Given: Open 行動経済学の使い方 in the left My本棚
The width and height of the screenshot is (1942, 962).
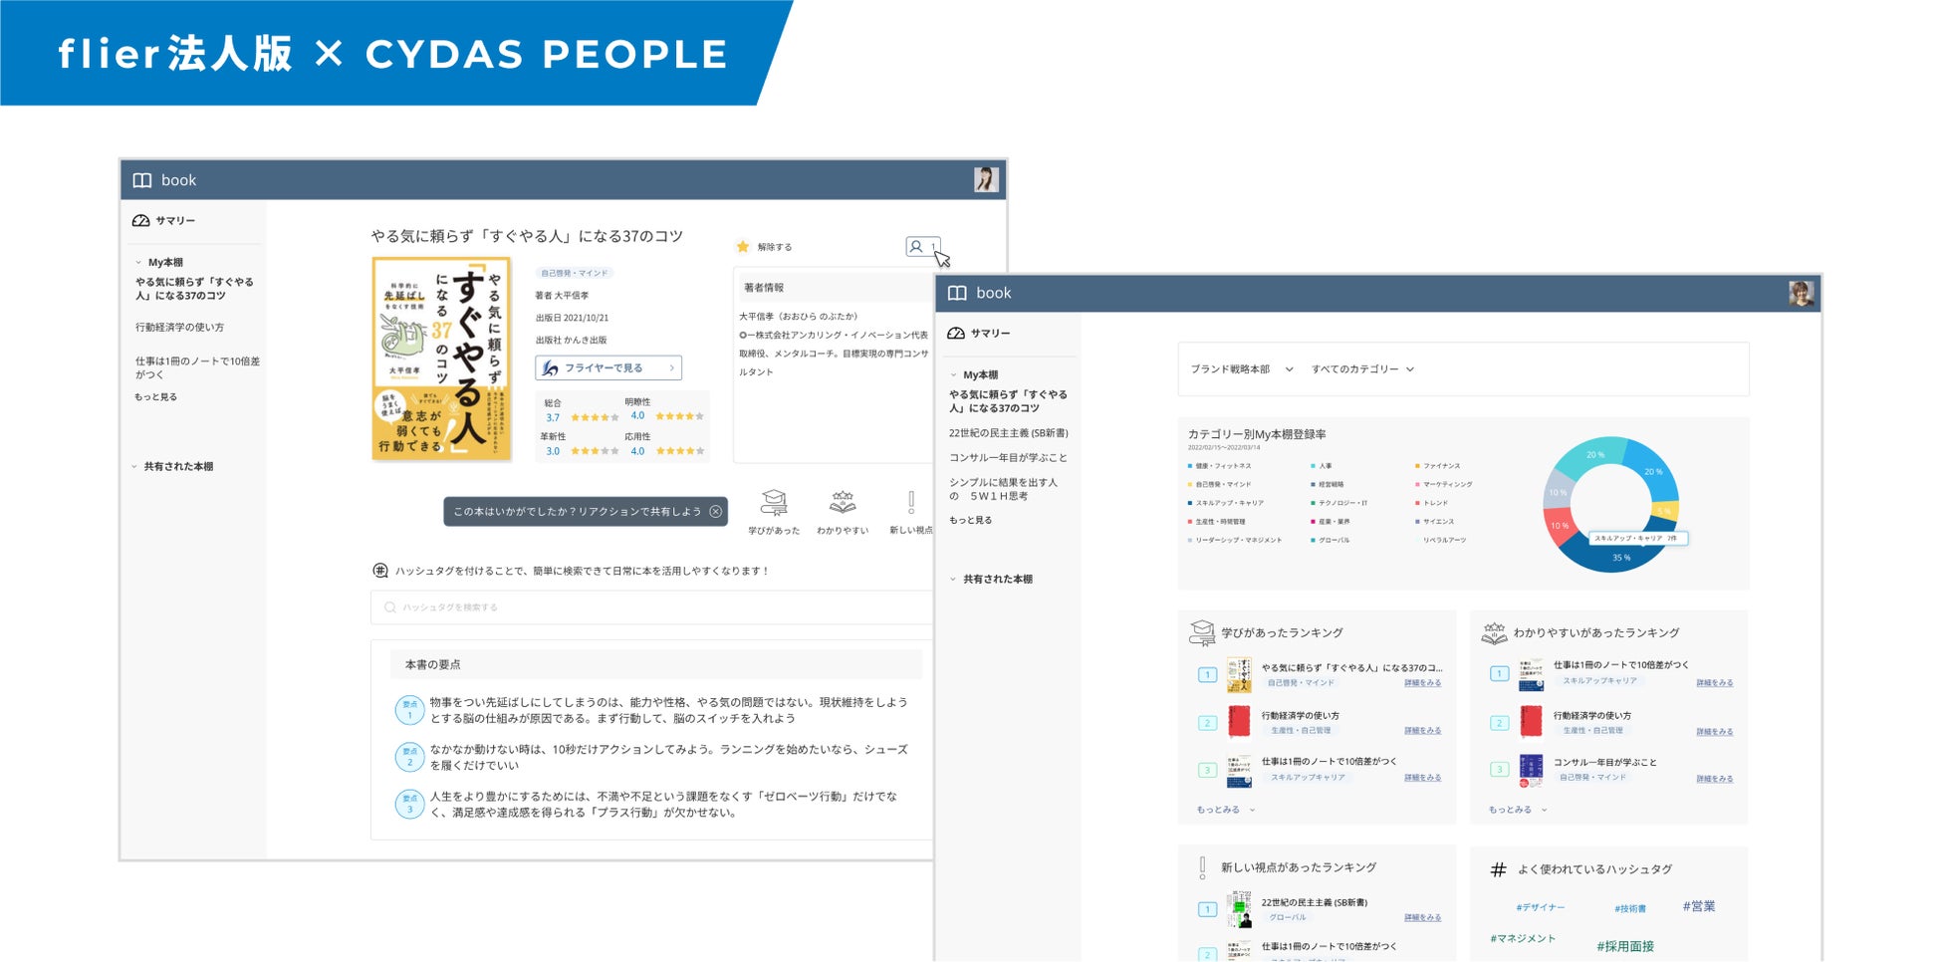Looking at the screenshot, I should point(180,328).
